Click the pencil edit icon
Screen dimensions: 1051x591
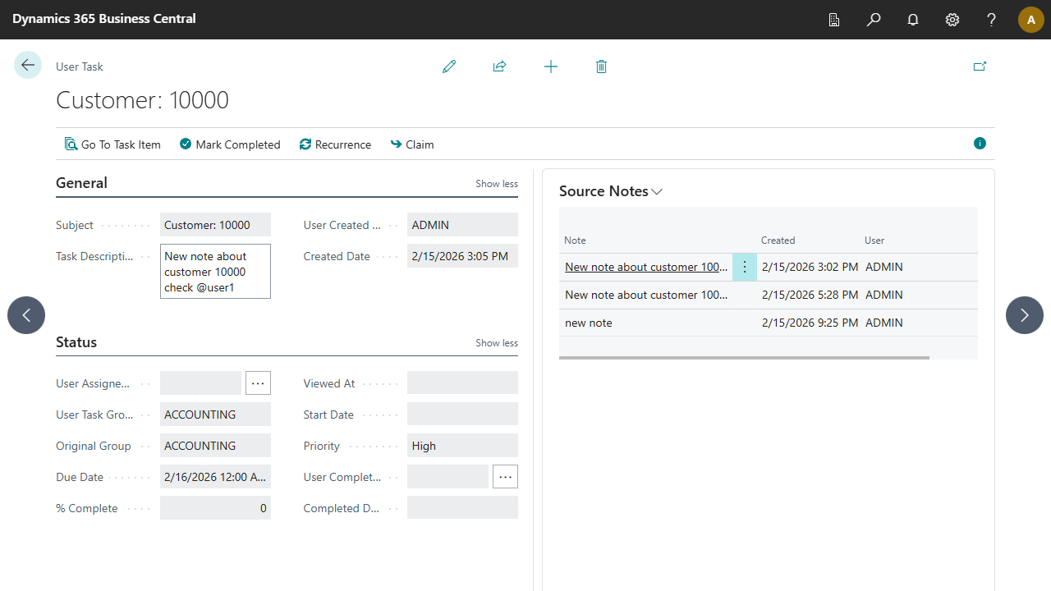click(449, 66)
